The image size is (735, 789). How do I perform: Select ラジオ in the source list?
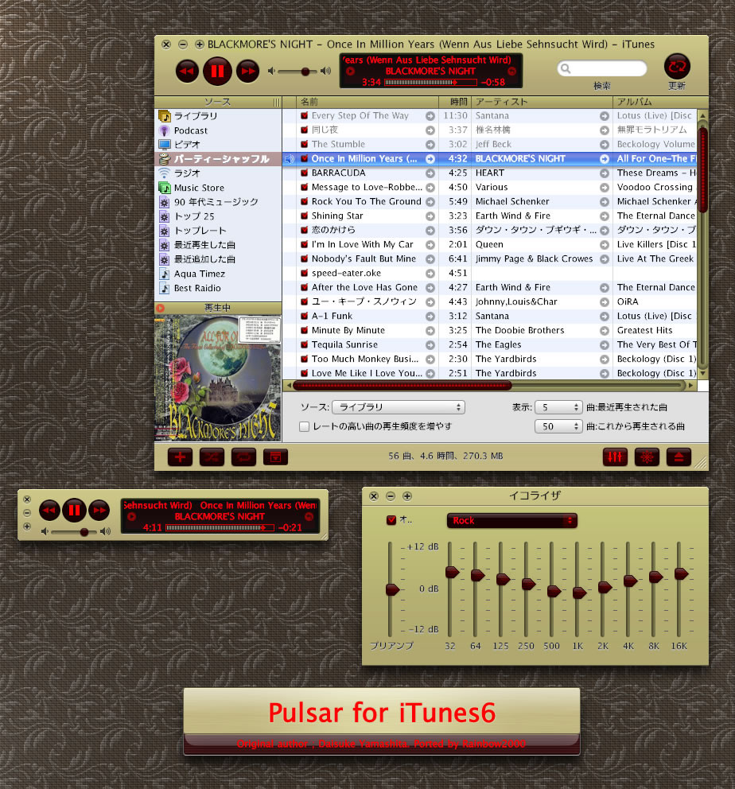[218, 173]
